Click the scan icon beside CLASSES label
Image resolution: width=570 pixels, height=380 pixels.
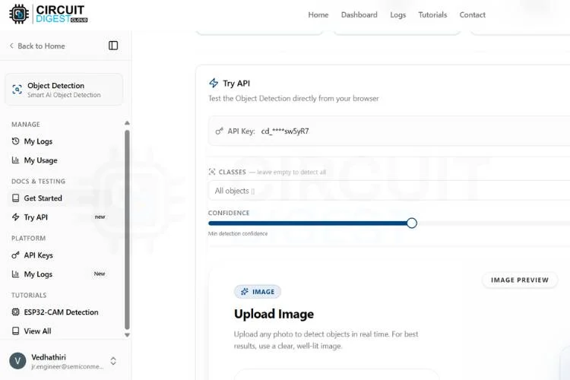point(212,172)
